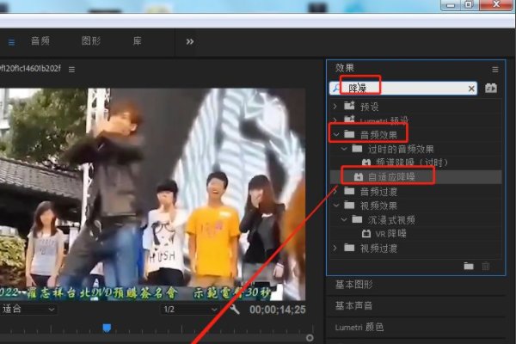
Task: Open the 音频 workspace tab
Action: point(40,41)
